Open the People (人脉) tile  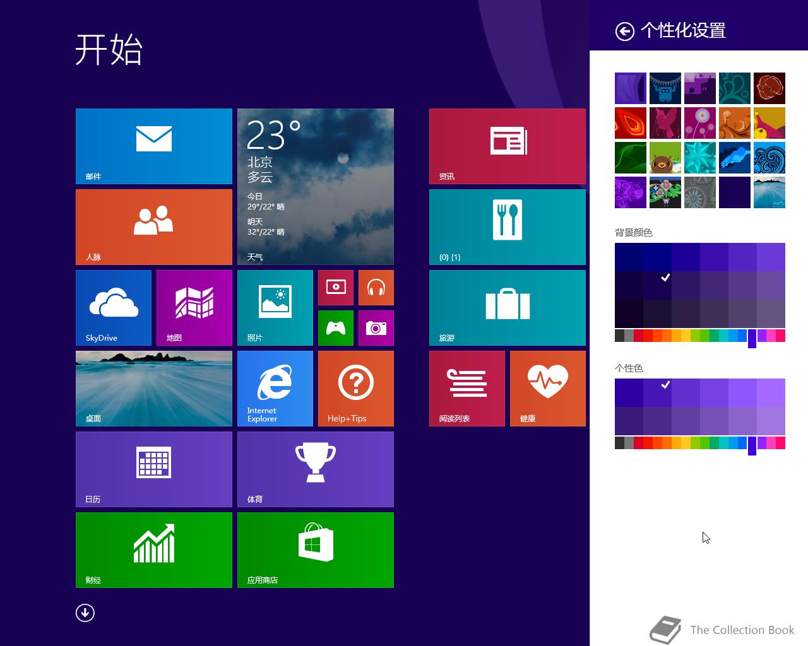click(154, 227)
